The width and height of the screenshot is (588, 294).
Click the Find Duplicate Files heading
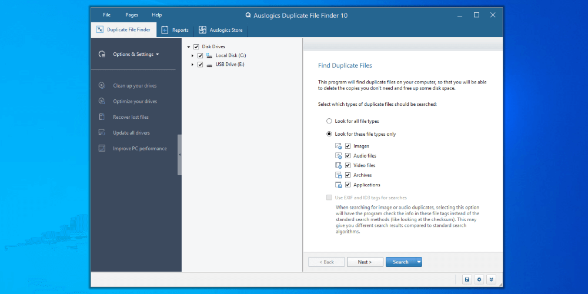pyautogui.click(x=345, y=65)
